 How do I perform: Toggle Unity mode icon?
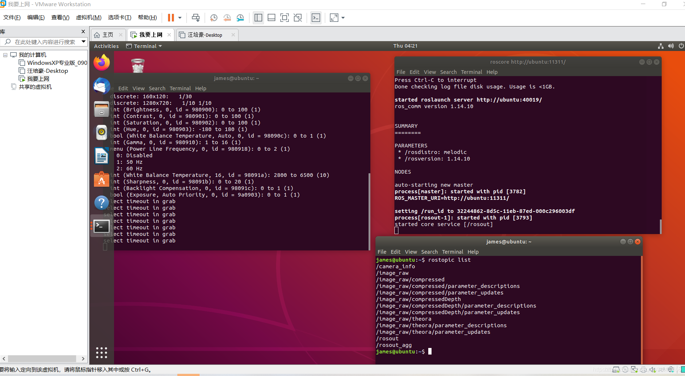tap(298, 17)
